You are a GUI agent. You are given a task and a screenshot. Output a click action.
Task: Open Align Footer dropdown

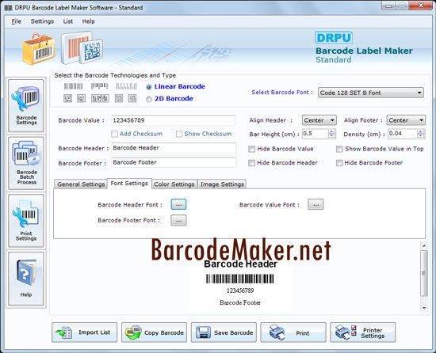click(x=406, y=120)
